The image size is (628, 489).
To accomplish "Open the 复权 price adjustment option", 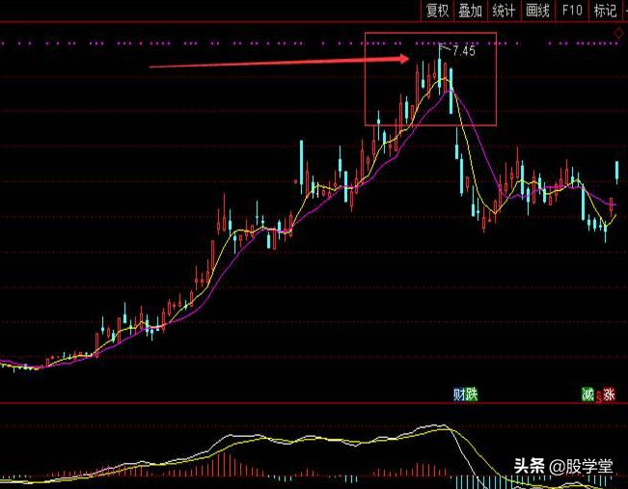I will [x=437, y=10].
